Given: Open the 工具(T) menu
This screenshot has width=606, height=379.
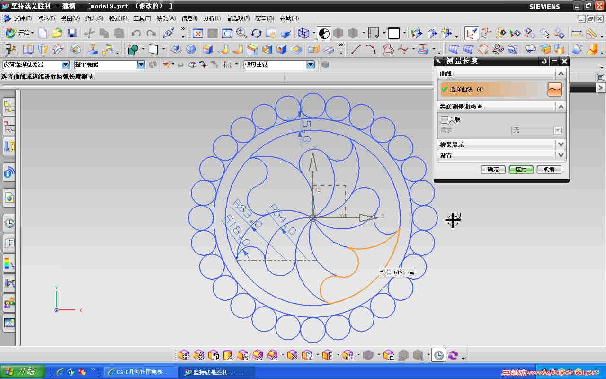Looking at the screenshot, I should pos(142,18).
